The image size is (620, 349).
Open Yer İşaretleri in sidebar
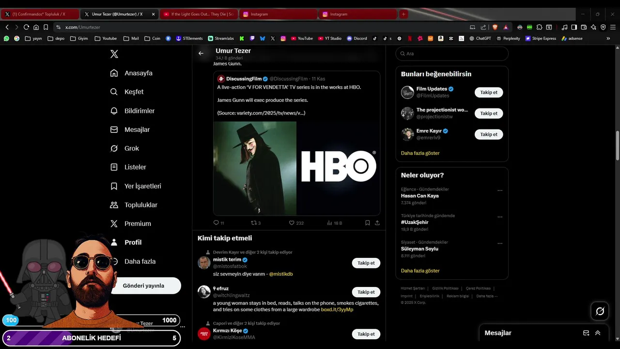pyautogui.click(x=136, y=186)
